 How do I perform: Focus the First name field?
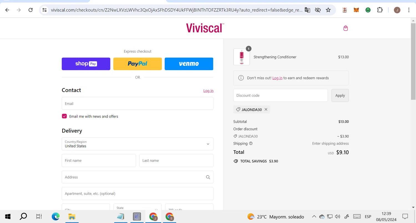point(99,160)
